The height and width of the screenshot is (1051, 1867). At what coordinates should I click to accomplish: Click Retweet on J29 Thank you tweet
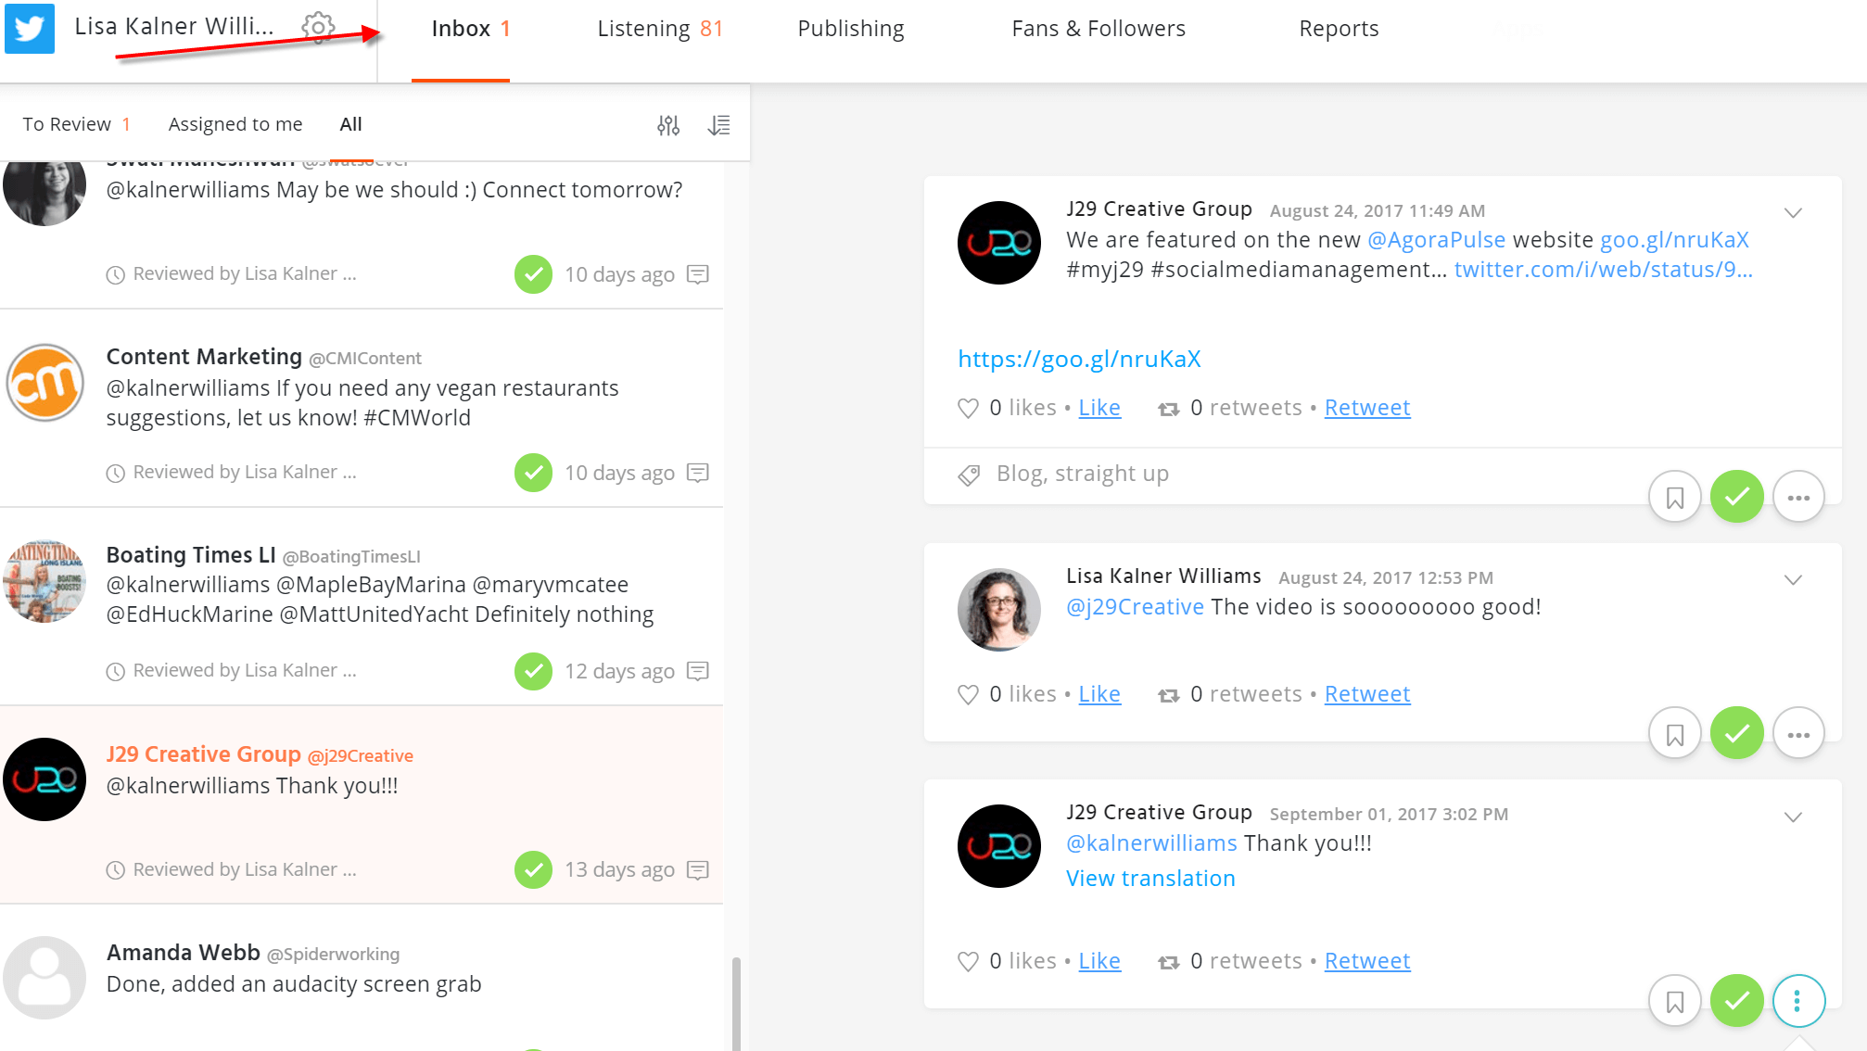pyautogui.click(x=1367, y=961)
